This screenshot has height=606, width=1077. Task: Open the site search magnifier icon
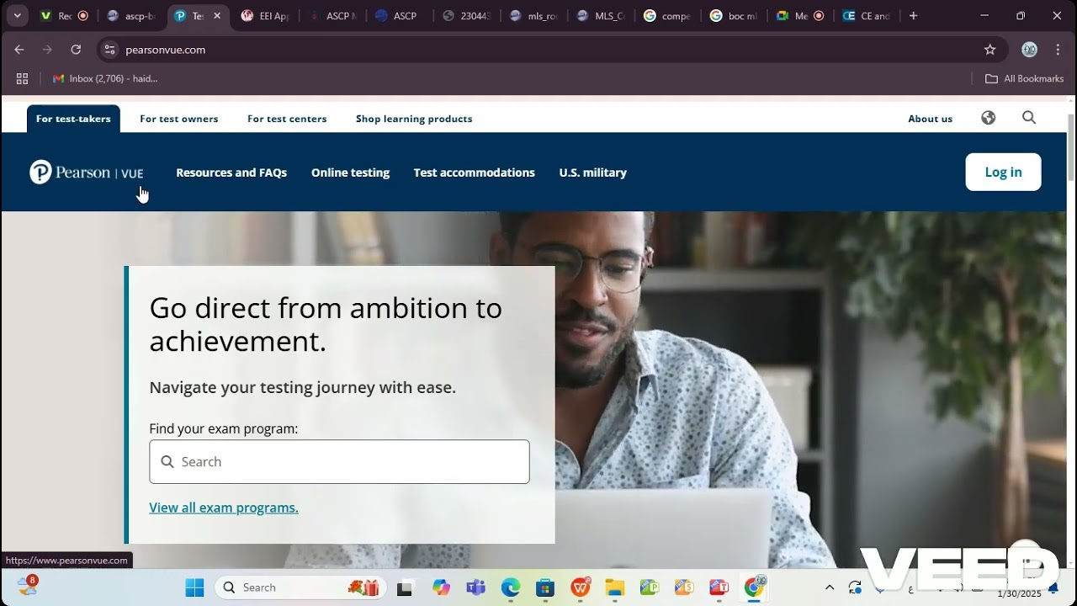[x=1029, y=118]
